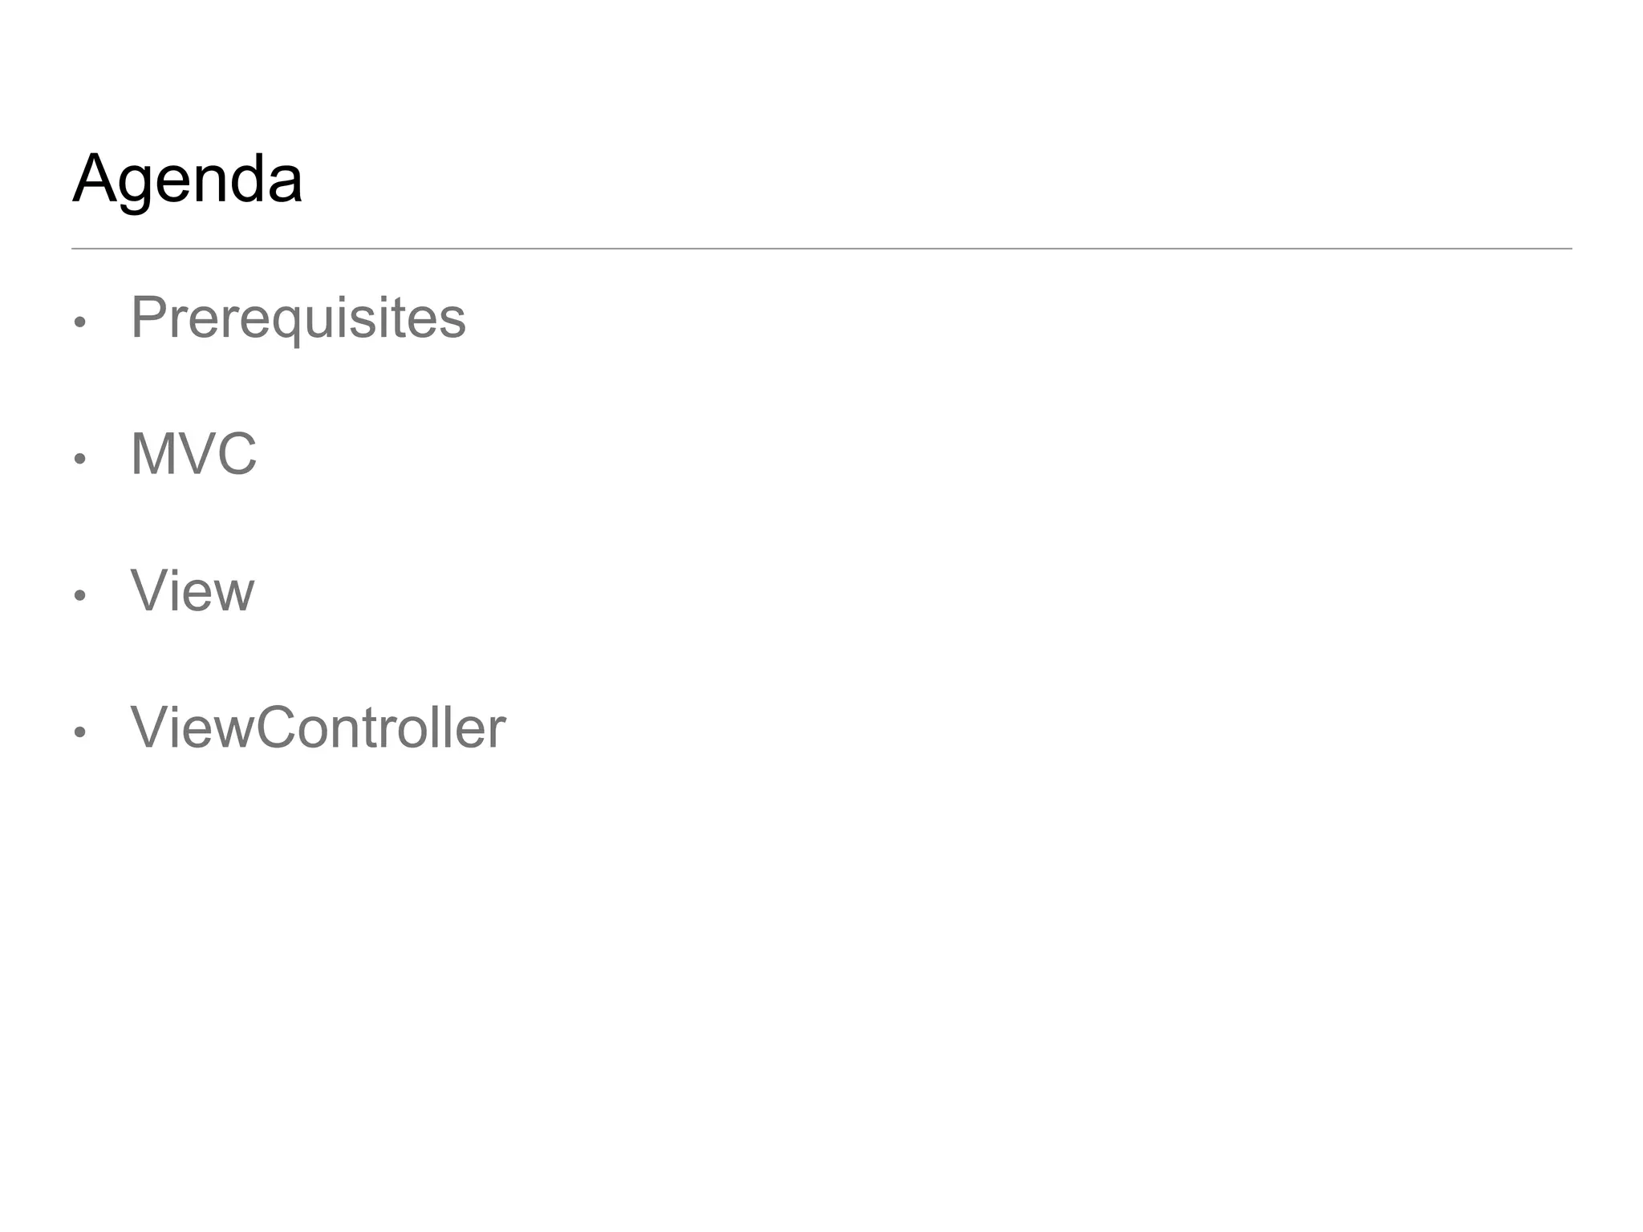Click the divider line beneath the Agenda title

pyautogui.click(x=821, y=249)
